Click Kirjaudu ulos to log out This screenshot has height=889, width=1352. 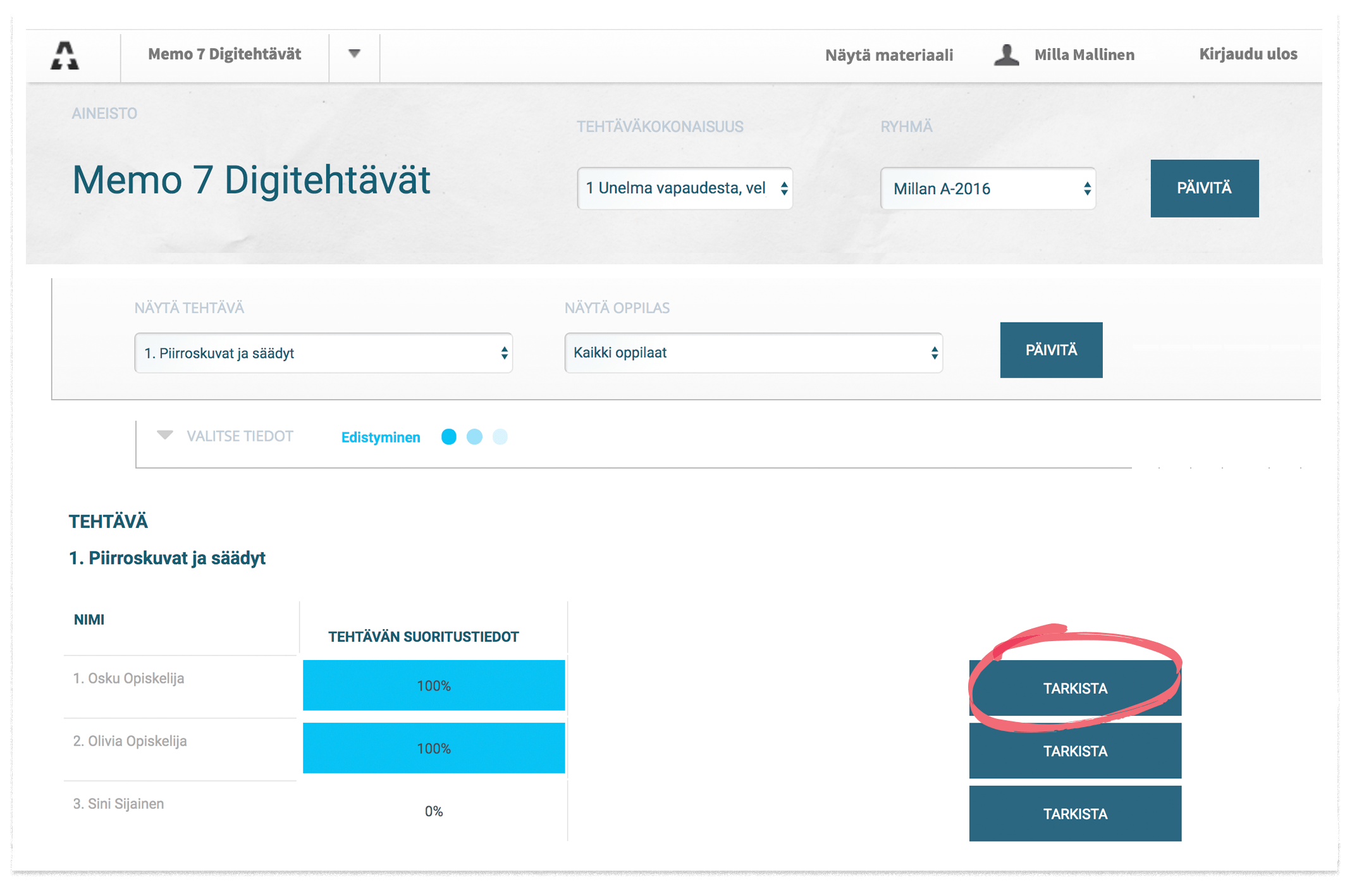[1248, 54]
